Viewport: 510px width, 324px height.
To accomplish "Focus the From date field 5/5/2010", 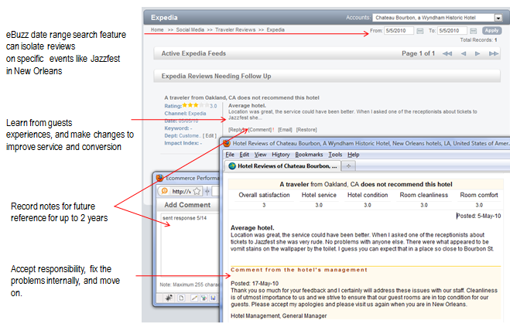I will tap(399, 31).
